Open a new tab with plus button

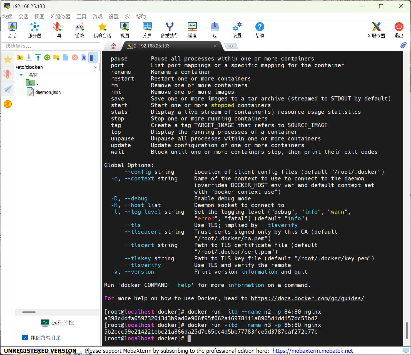click(231, 46)
